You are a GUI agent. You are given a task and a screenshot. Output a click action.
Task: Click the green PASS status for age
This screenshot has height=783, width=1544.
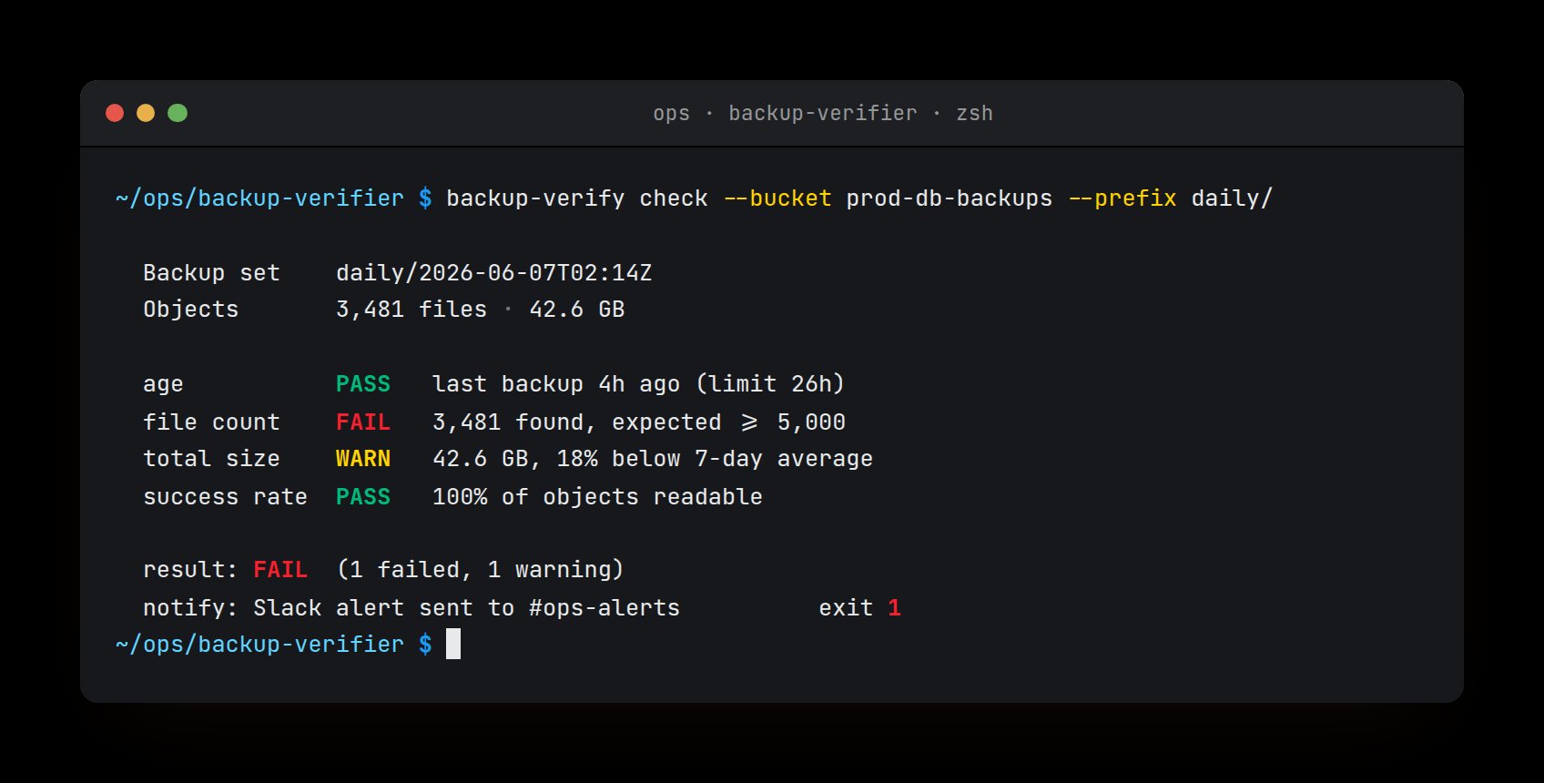(x=363, y=384)
